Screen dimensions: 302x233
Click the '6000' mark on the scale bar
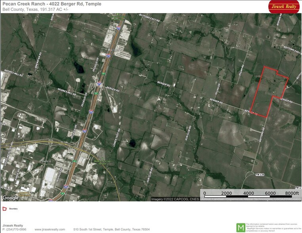270,193
